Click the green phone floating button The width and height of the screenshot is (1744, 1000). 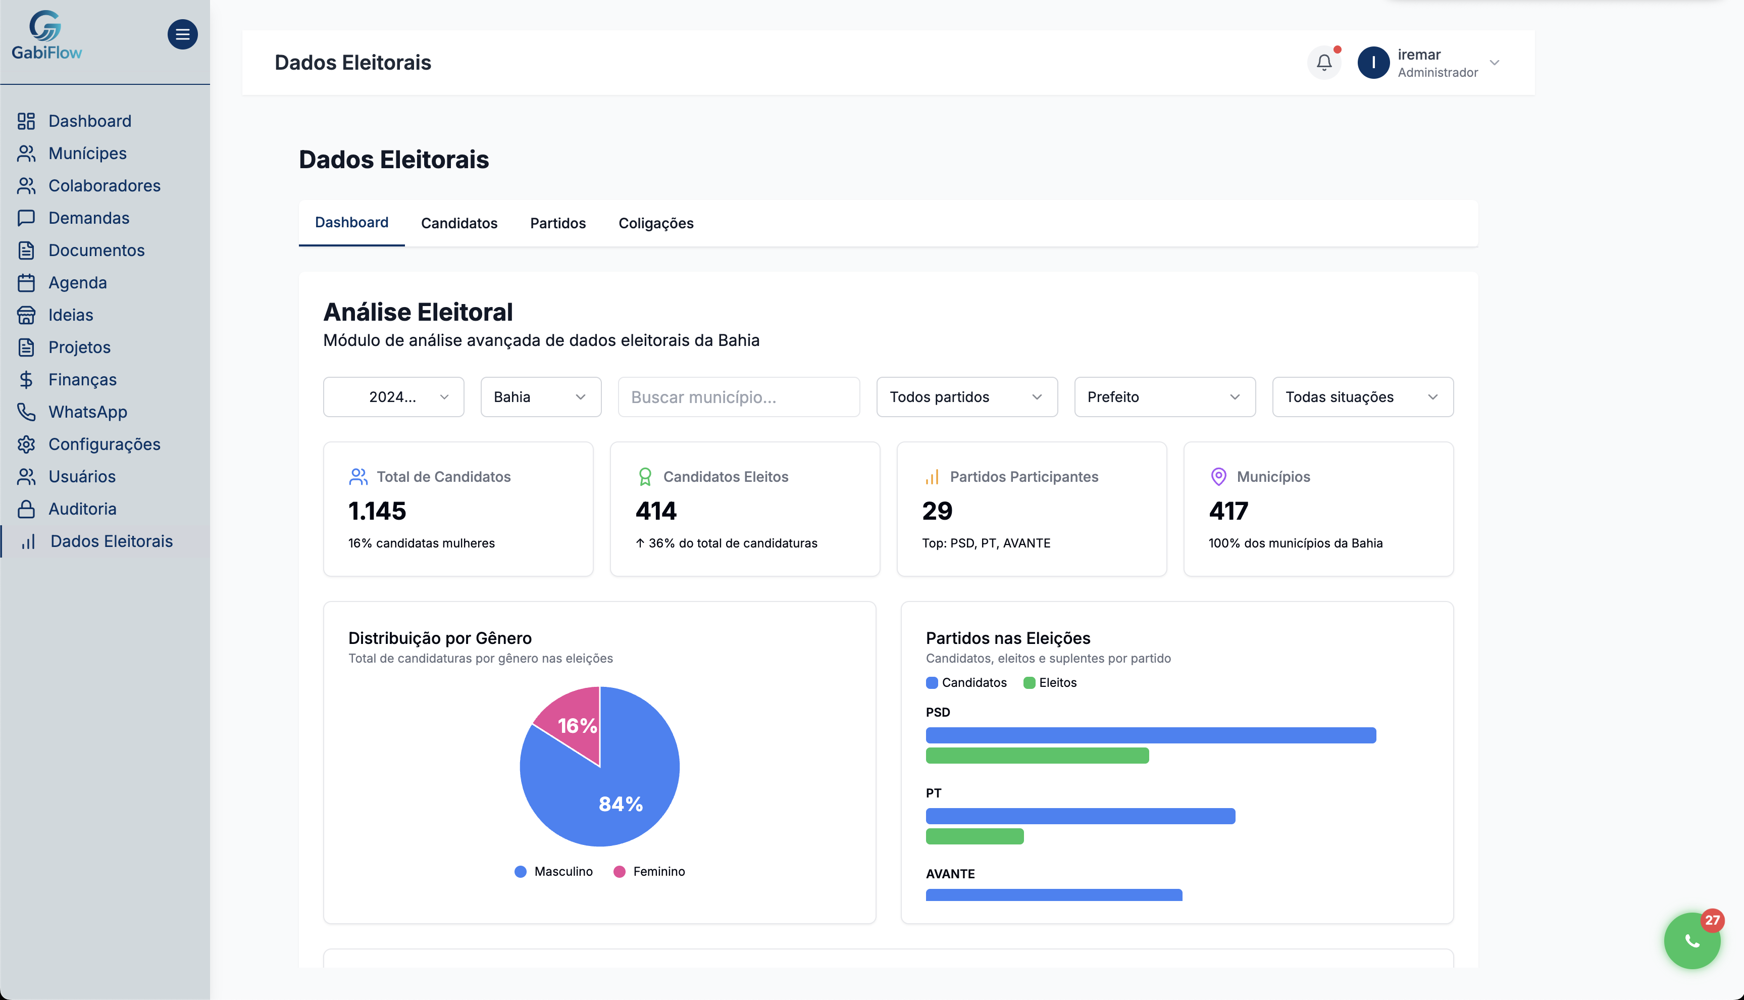1691,940
